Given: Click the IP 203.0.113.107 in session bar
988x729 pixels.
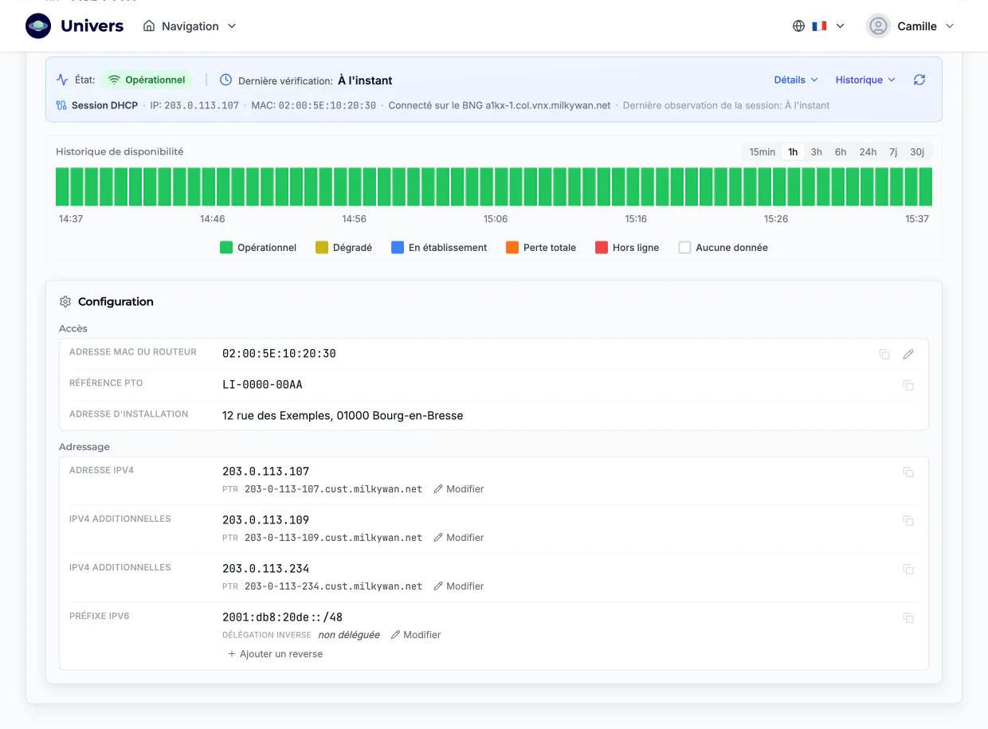Looking at the screenshot, I should tap(202, 105).
